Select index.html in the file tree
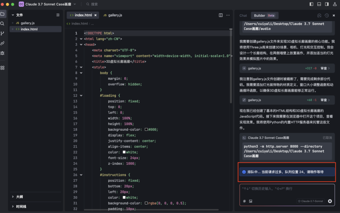 35,29
